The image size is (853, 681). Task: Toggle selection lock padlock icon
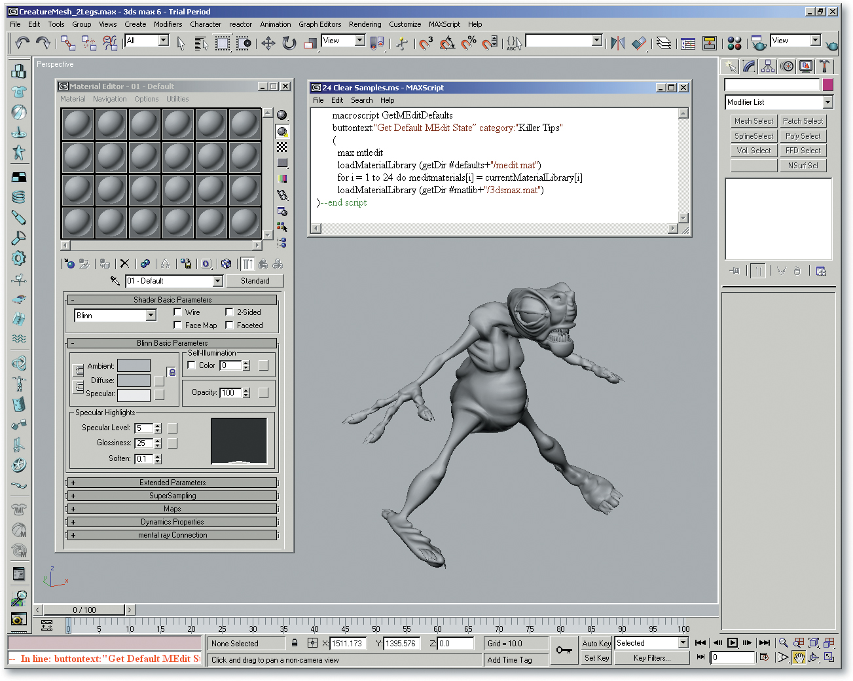295,643
